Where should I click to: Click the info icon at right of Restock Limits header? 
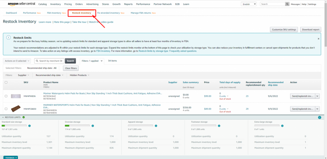(x=319, y=118)
